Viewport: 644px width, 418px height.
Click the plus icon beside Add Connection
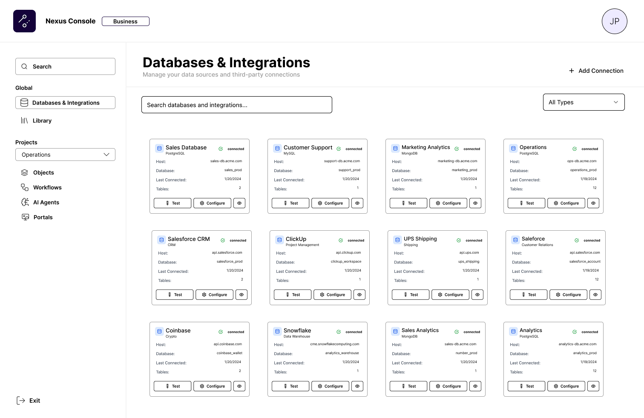point(572,71)
